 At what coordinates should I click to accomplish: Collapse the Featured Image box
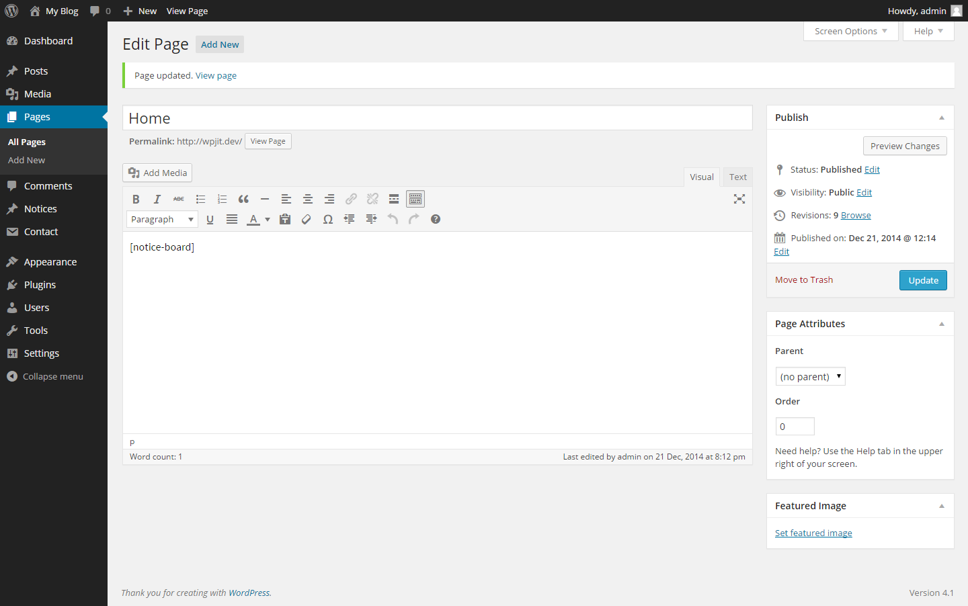tap(942, 506)
